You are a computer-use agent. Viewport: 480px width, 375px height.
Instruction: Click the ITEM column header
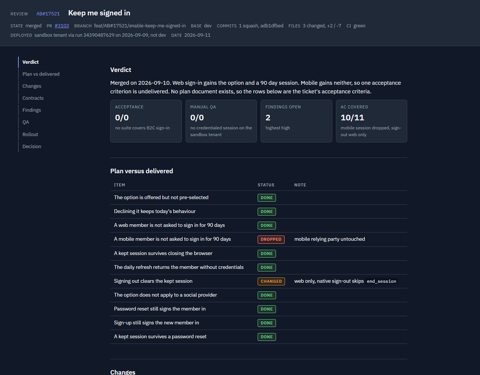(120, 185)
